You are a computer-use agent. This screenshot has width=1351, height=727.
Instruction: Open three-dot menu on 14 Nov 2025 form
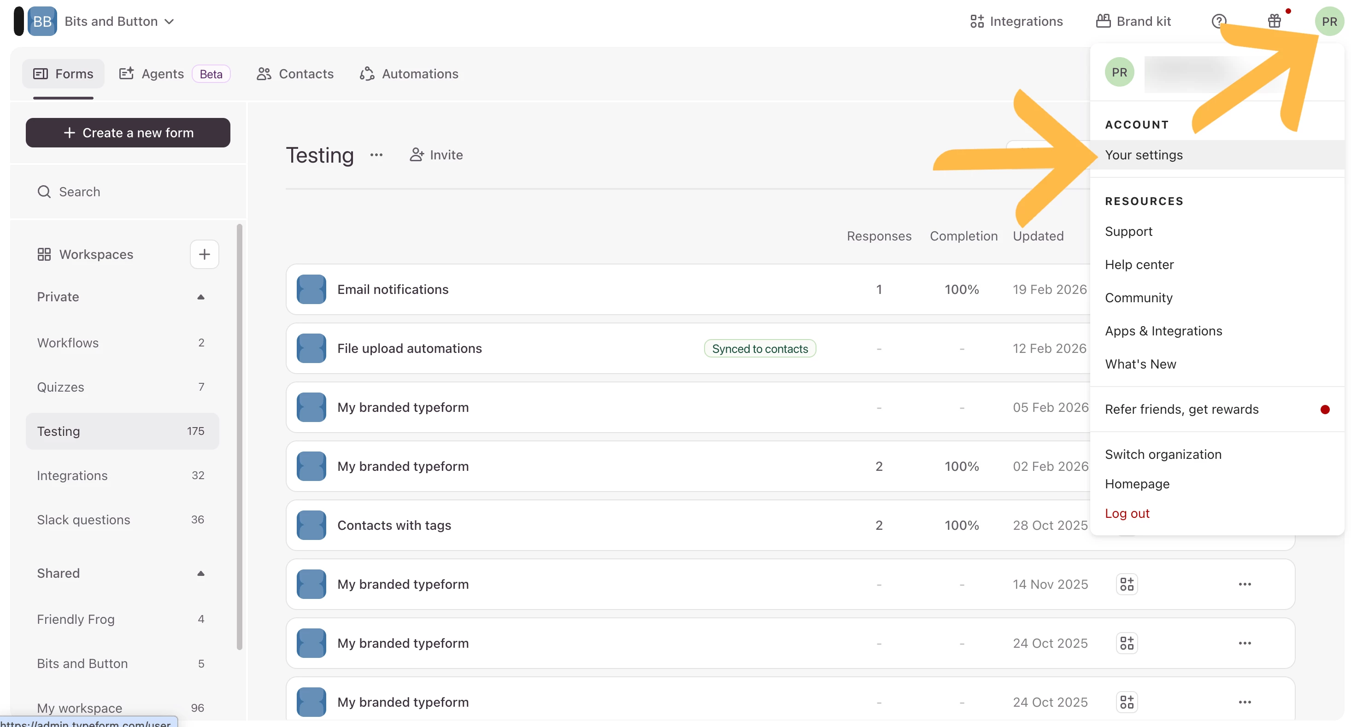pyautogui.click(x=1245, y=584)
